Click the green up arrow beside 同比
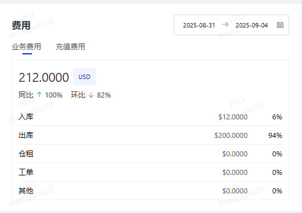 (39, 95)
